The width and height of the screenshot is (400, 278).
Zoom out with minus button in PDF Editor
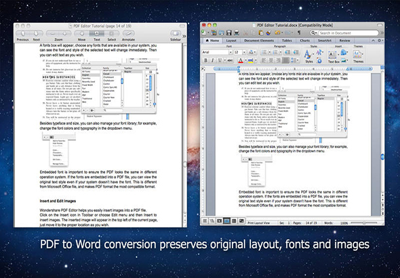point(53,33)
